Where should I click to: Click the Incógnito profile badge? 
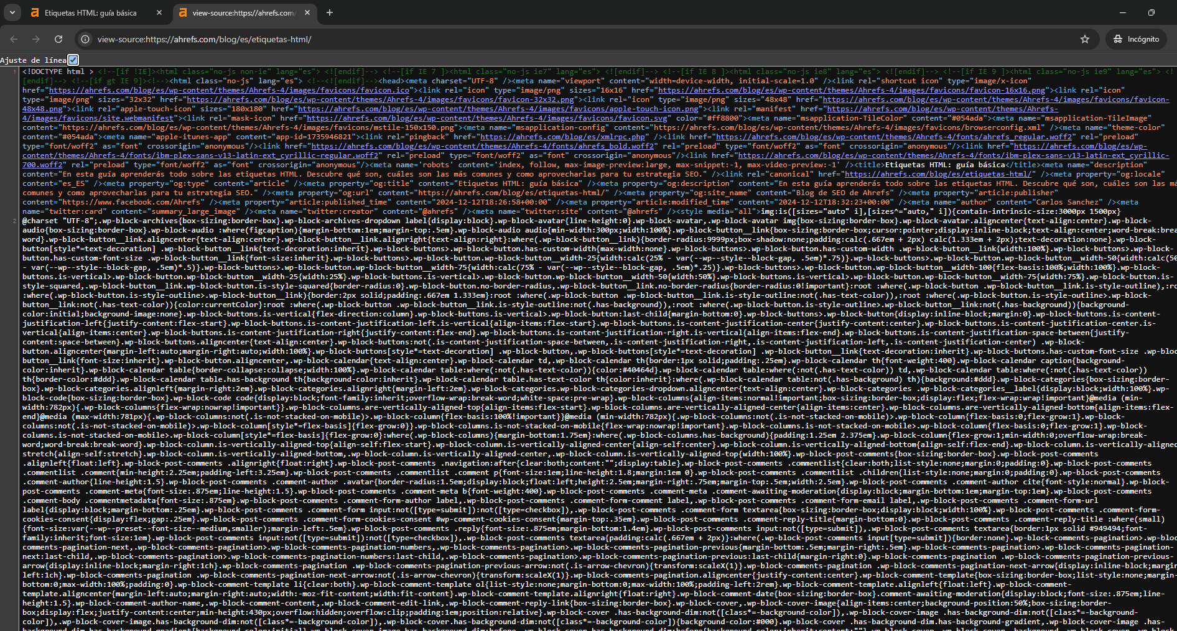1137,39
